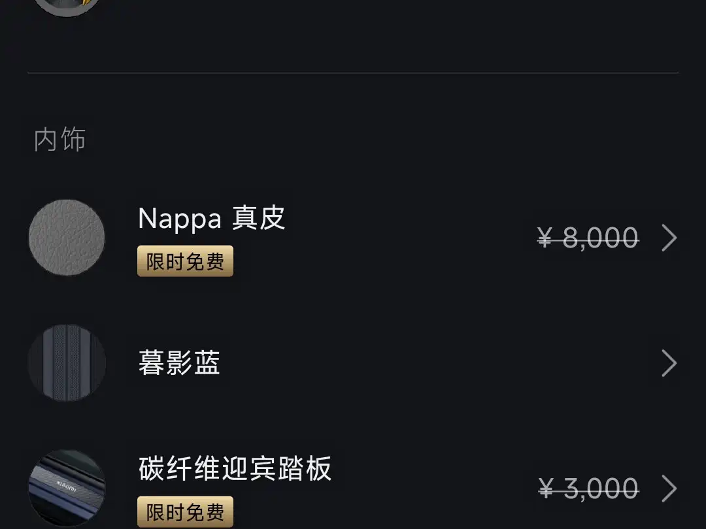Choose the 暮影蓝 label
Screen dimensions: 706x529
click(179, 362)
